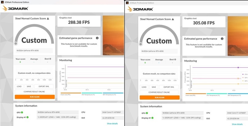248x126 pixels.
Task: Select GPU Temperature legend in left Monitoring panel
Action: [113, 94]
